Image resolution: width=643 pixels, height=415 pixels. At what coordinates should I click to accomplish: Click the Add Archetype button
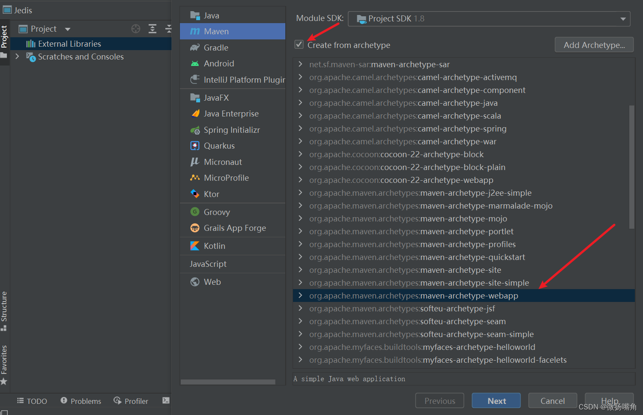594,45
